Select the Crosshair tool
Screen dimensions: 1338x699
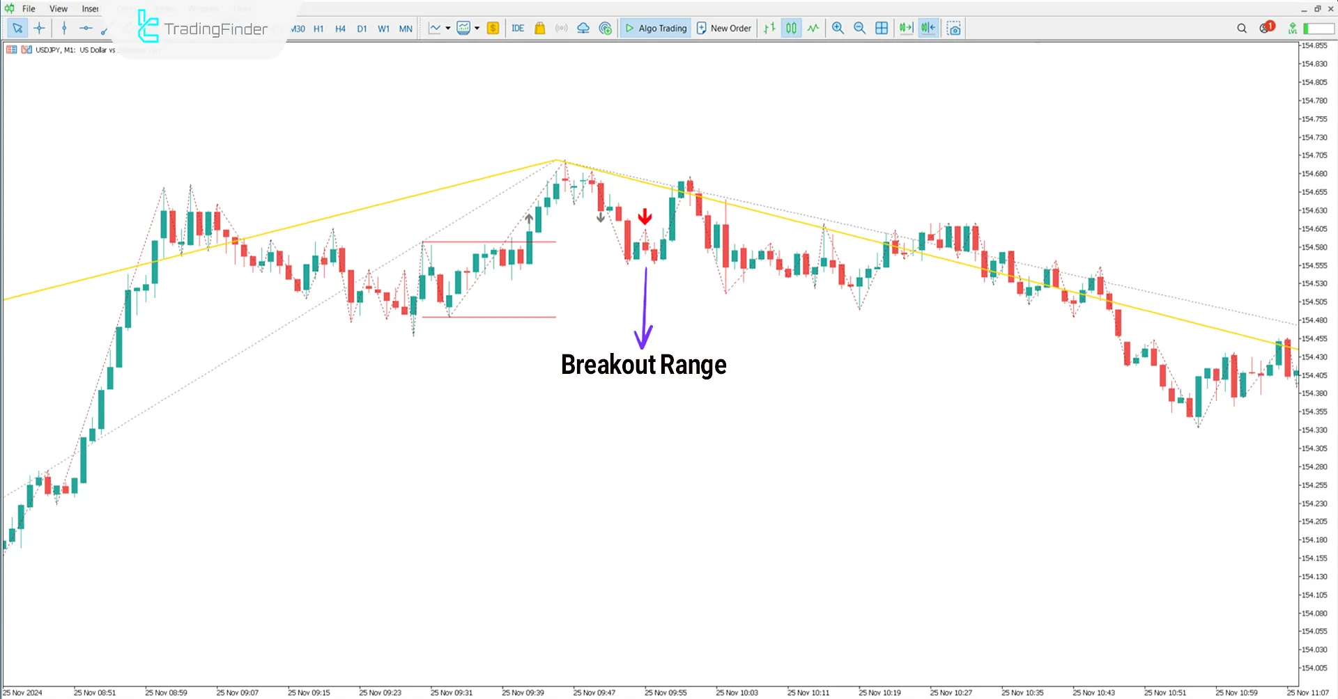[x=40, y=28]
